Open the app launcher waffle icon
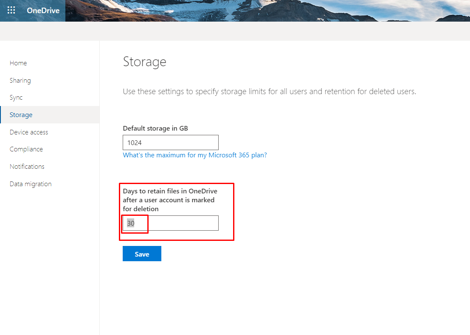 [x=11, y=10]
